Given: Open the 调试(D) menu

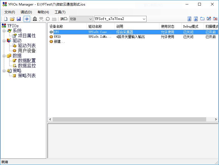Looking at the screenshot, I should click(26, 12).
